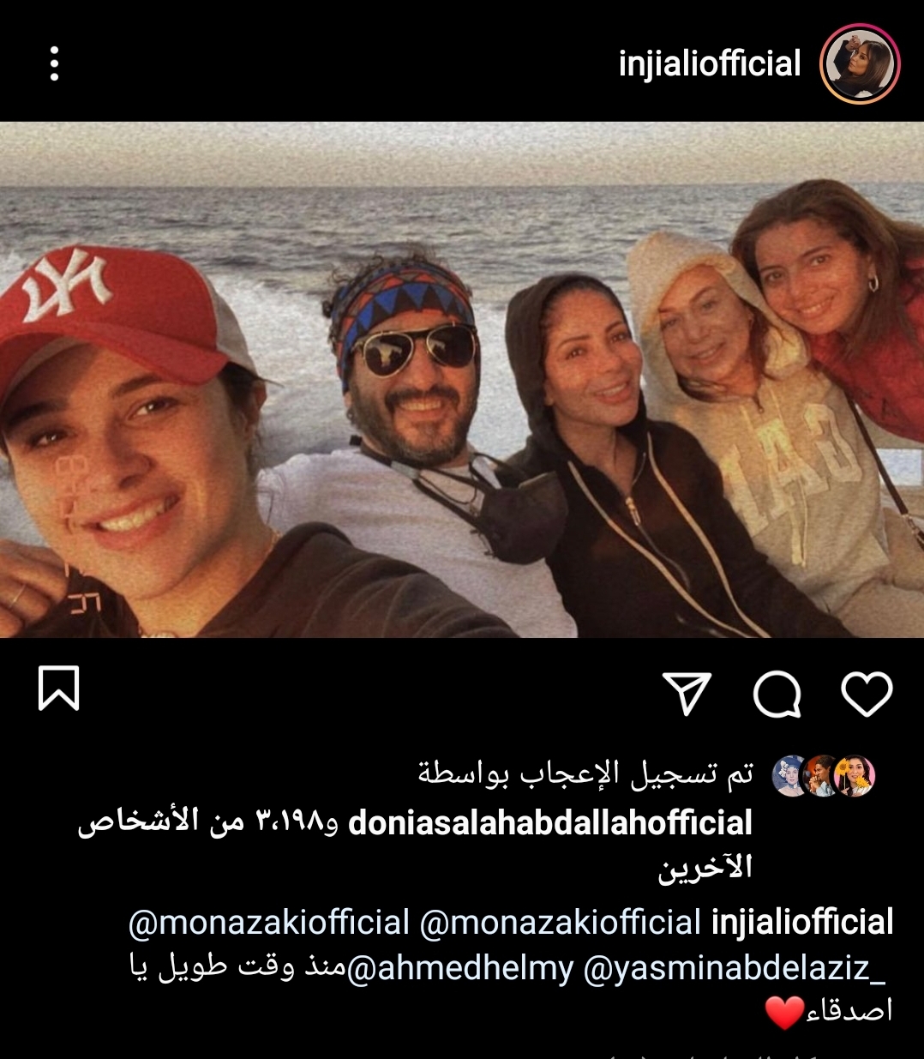Image resolution: width=924 pixels, height=1059 pixels.
Task: View liker avatars next to likes text
Action: tap(824, 776)
